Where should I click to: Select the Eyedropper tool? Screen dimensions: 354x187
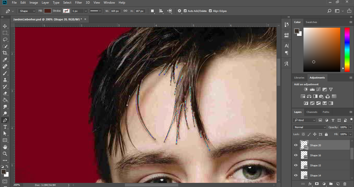(5, 60)
